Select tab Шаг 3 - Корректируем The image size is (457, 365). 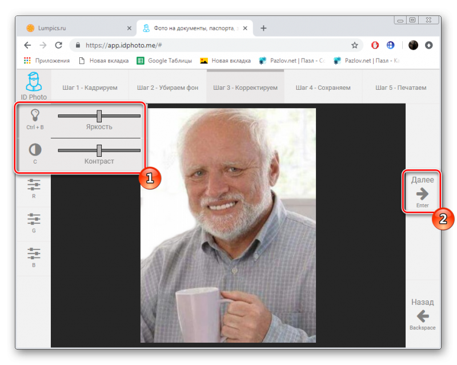tap(246, 88)
